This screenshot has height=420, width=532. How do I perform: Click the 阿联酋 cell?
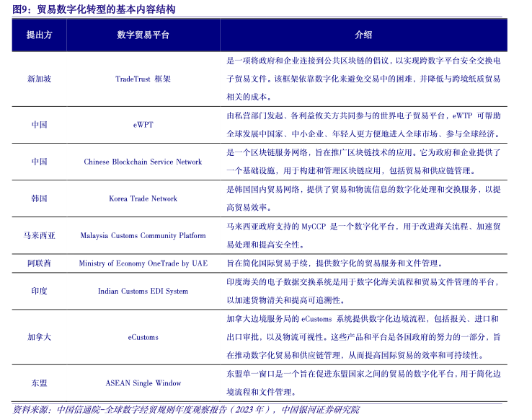pos(39,263)
